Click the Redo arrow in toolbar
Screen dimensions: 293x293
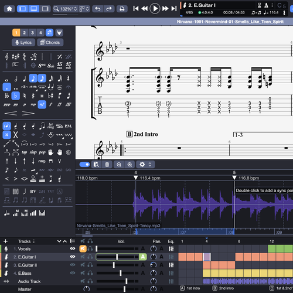pos(108,9)
